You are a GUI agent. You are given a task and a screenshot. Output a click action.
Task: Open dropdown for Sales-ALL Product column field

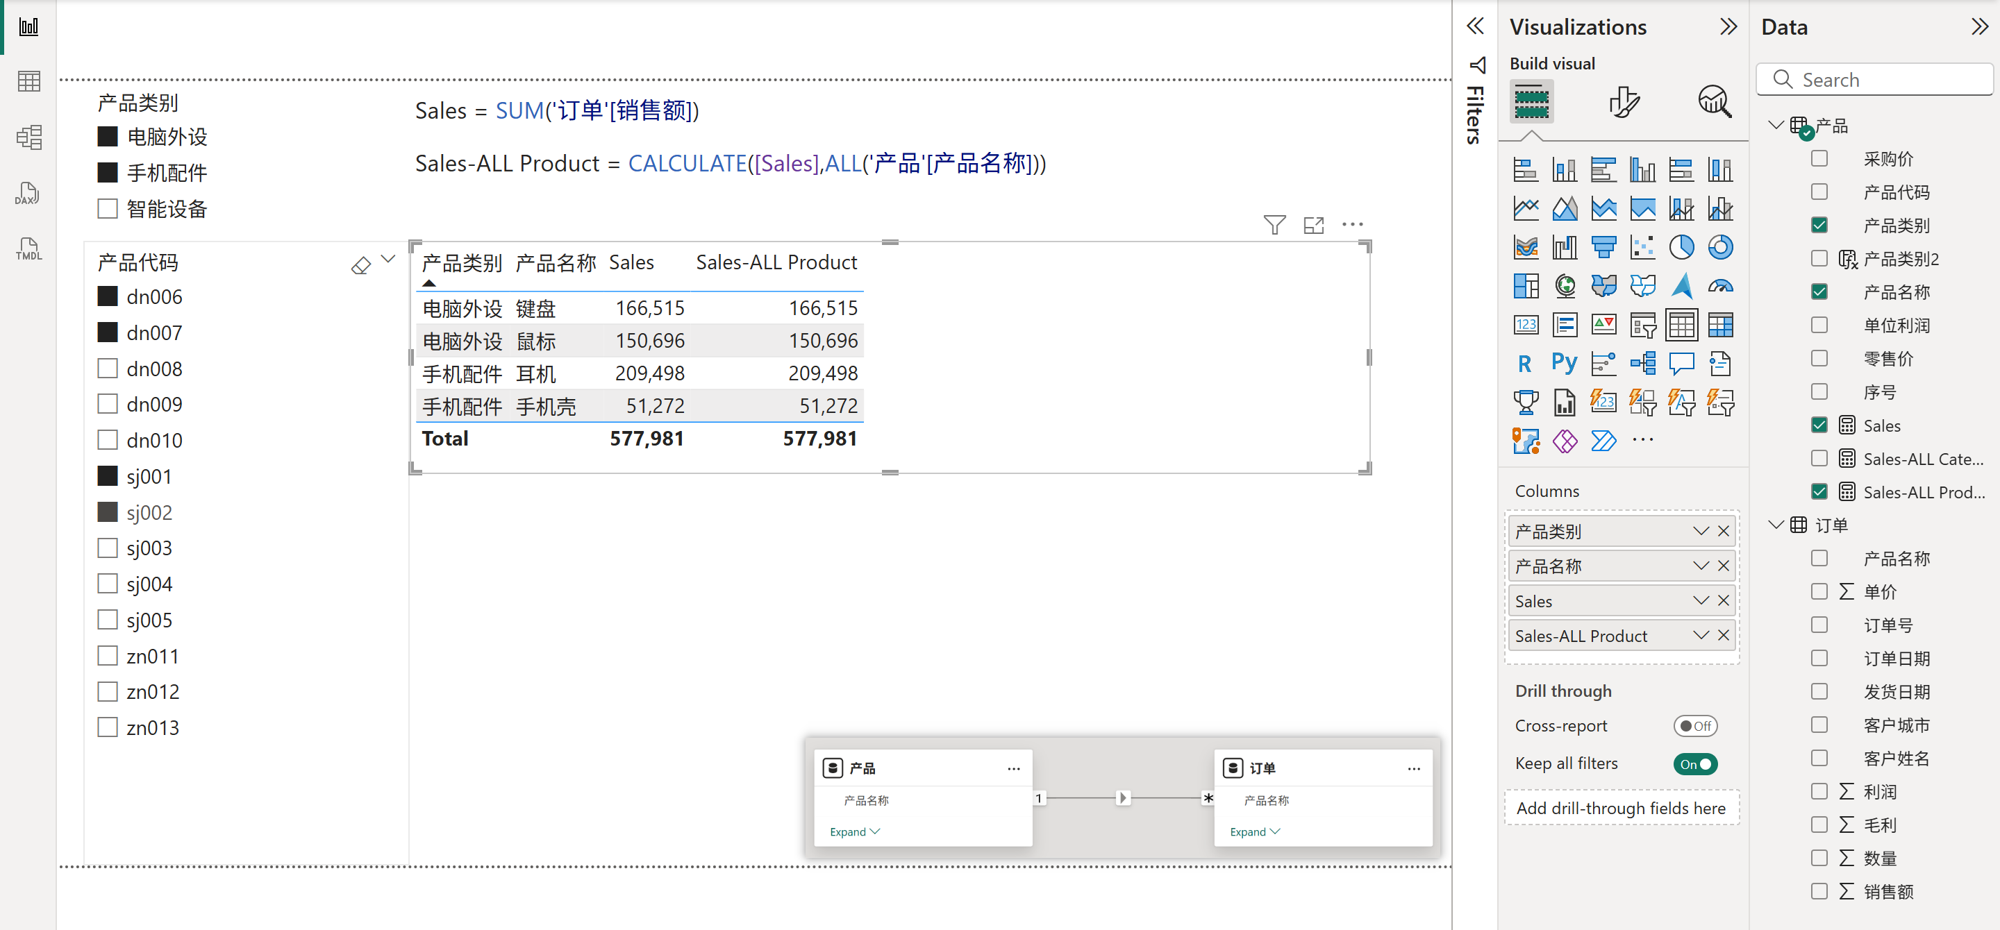pyautogui.click(x=1700, y=635)
